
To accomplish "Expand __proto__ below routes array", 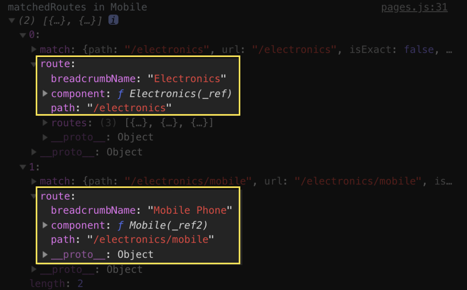I will tap(45, 137).
